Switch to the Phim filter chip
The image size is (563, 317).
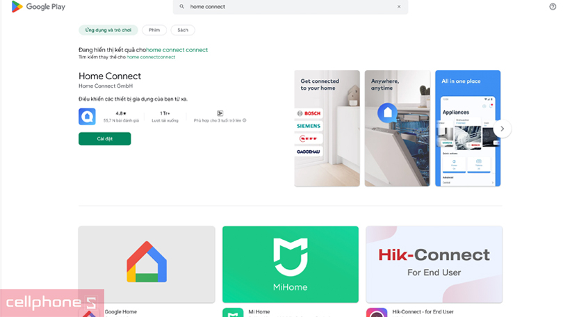coord(154,30)
